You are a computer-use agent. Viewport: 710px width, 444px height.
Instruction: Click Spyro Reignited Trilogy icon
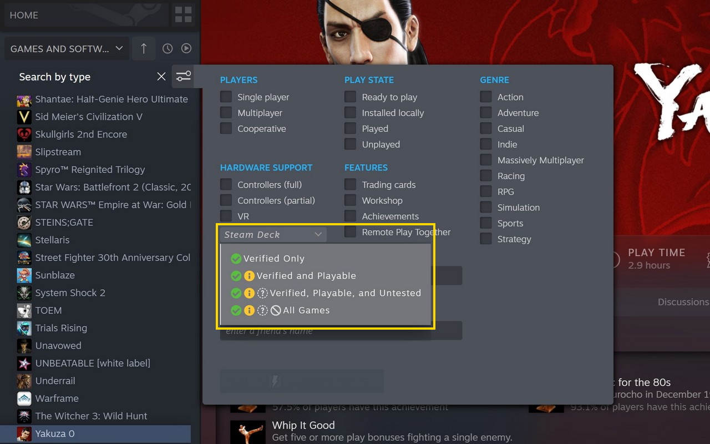point(24,170)
